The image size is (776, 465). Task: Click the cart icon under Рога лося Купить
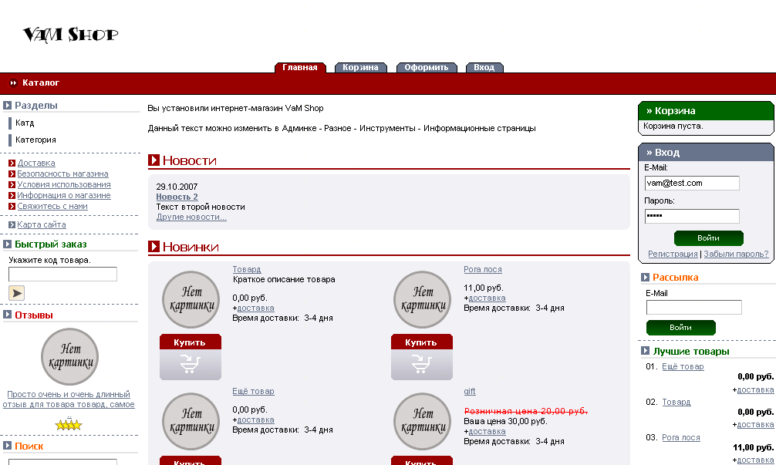pyautogui.click(x=422, y=365)
